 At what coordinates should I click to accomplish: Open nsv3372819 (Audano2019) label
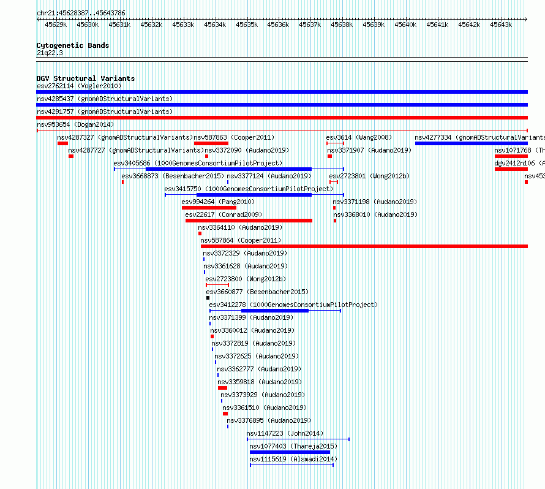click(x=254, y=343)
